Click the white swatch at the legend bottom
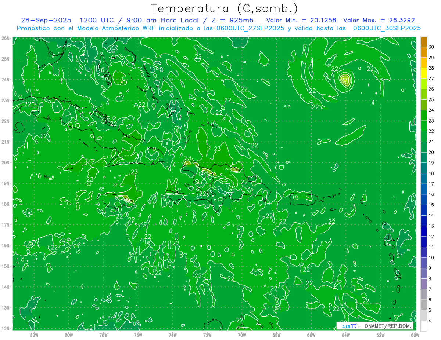Screen dimensions: 441x340 [x=424, y=326]
